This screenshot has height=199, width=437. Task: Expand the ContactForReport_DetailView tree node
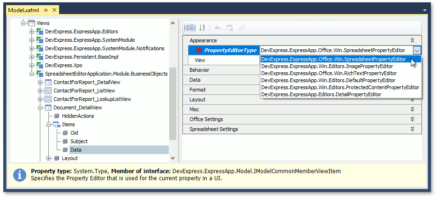40,82
